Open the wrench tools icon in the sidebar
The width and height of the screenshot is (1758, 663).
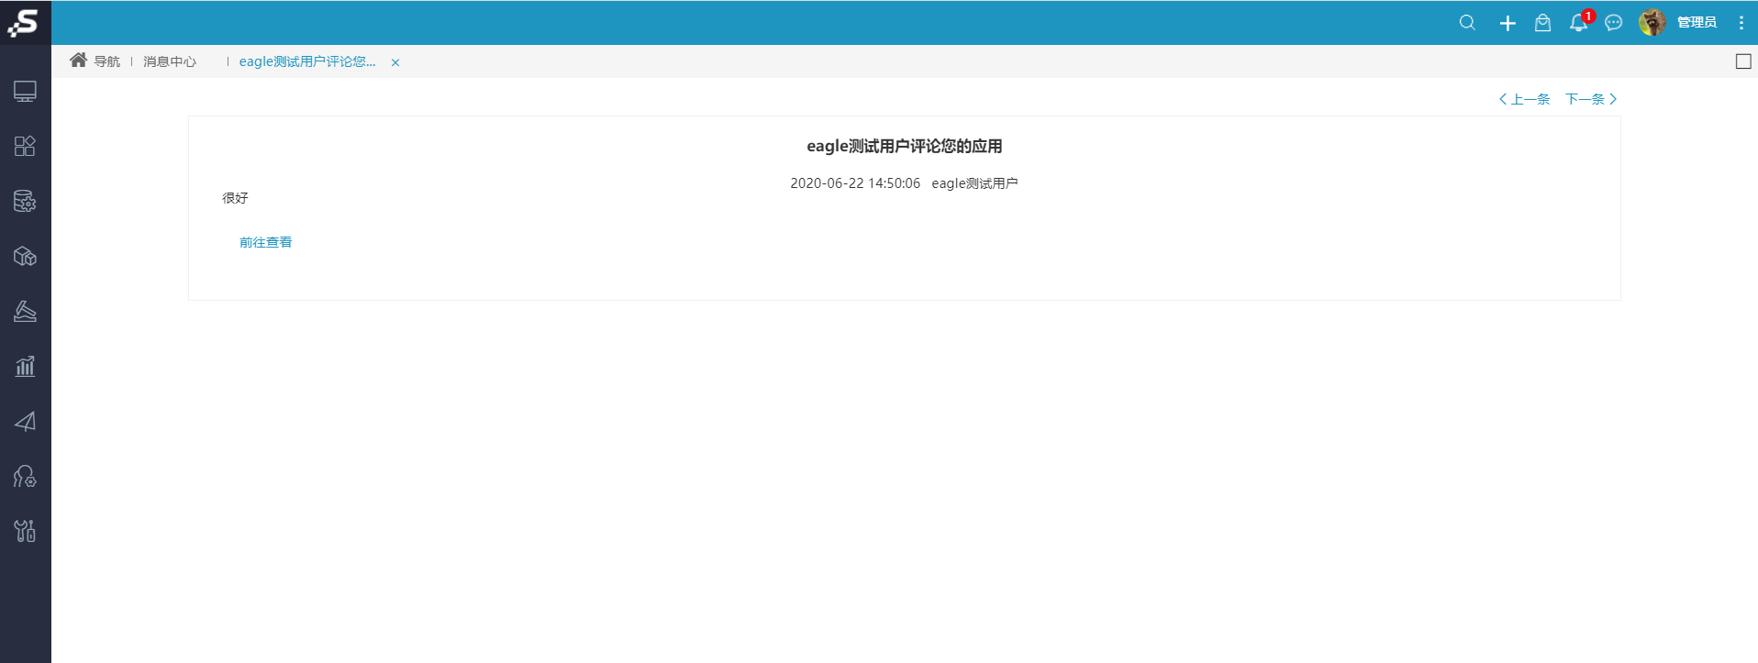tap(25, 531)
